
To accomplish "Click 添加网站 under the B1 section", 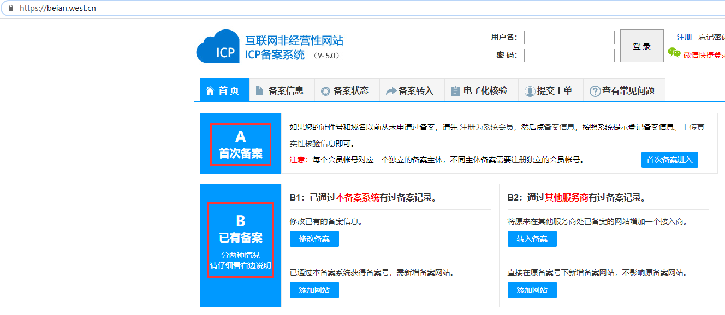I will click(x=314, y=290).
